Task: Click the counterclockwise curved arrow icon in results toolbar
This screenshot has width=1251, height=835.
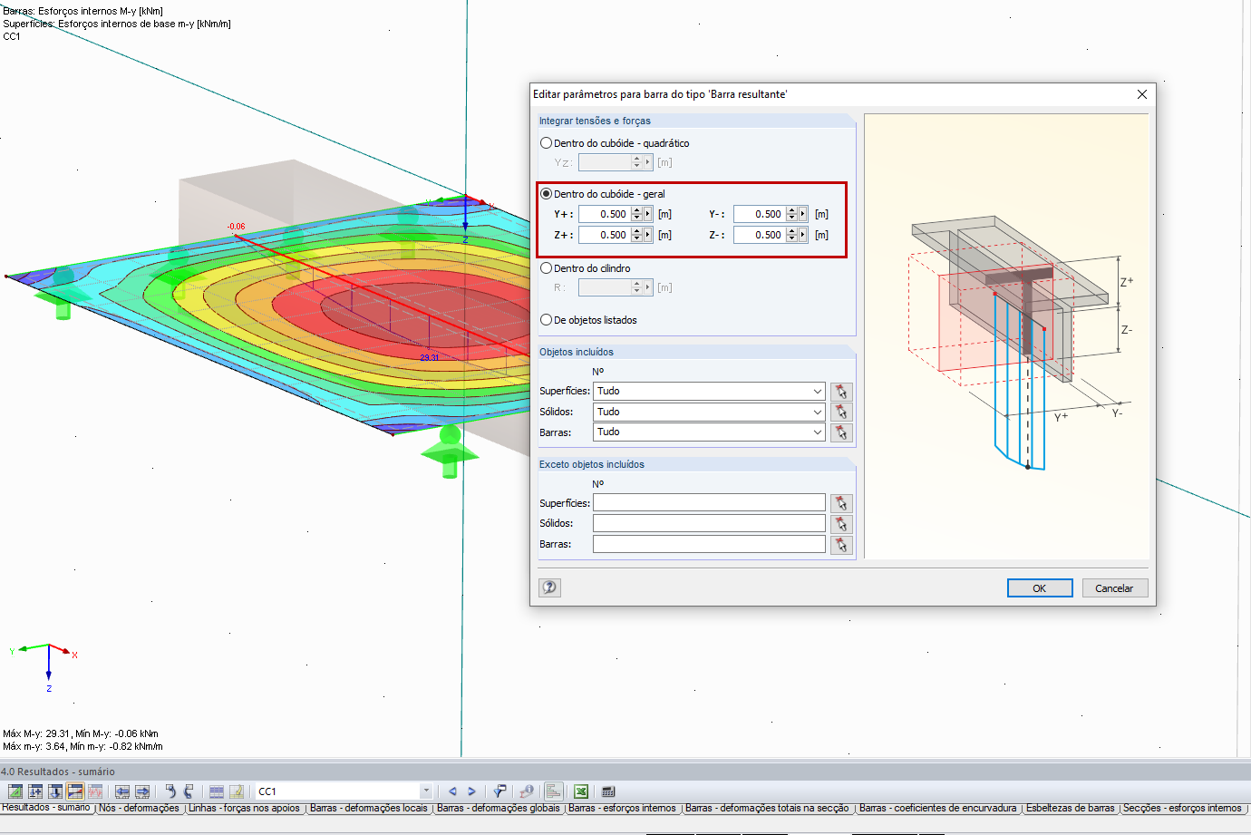Action: click(x=189, y=791)
